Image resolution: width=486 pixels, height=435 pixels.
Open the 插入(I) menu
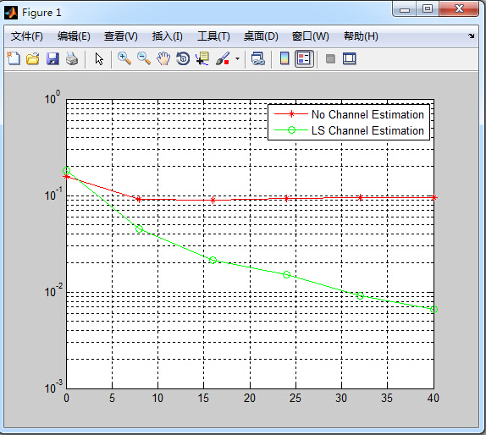coord(167,36)
